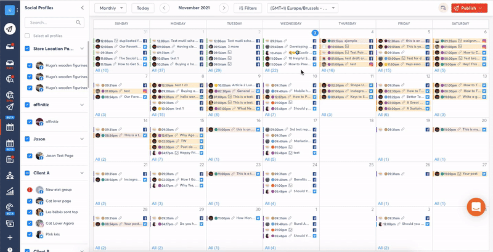Viewport: 493px width, 252px height.
Task: Open the All (29) link on Tuesday 2
Action: click(x=215, y=70)
